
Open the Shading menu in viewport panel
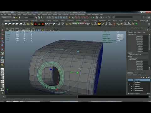coord(12,28)
